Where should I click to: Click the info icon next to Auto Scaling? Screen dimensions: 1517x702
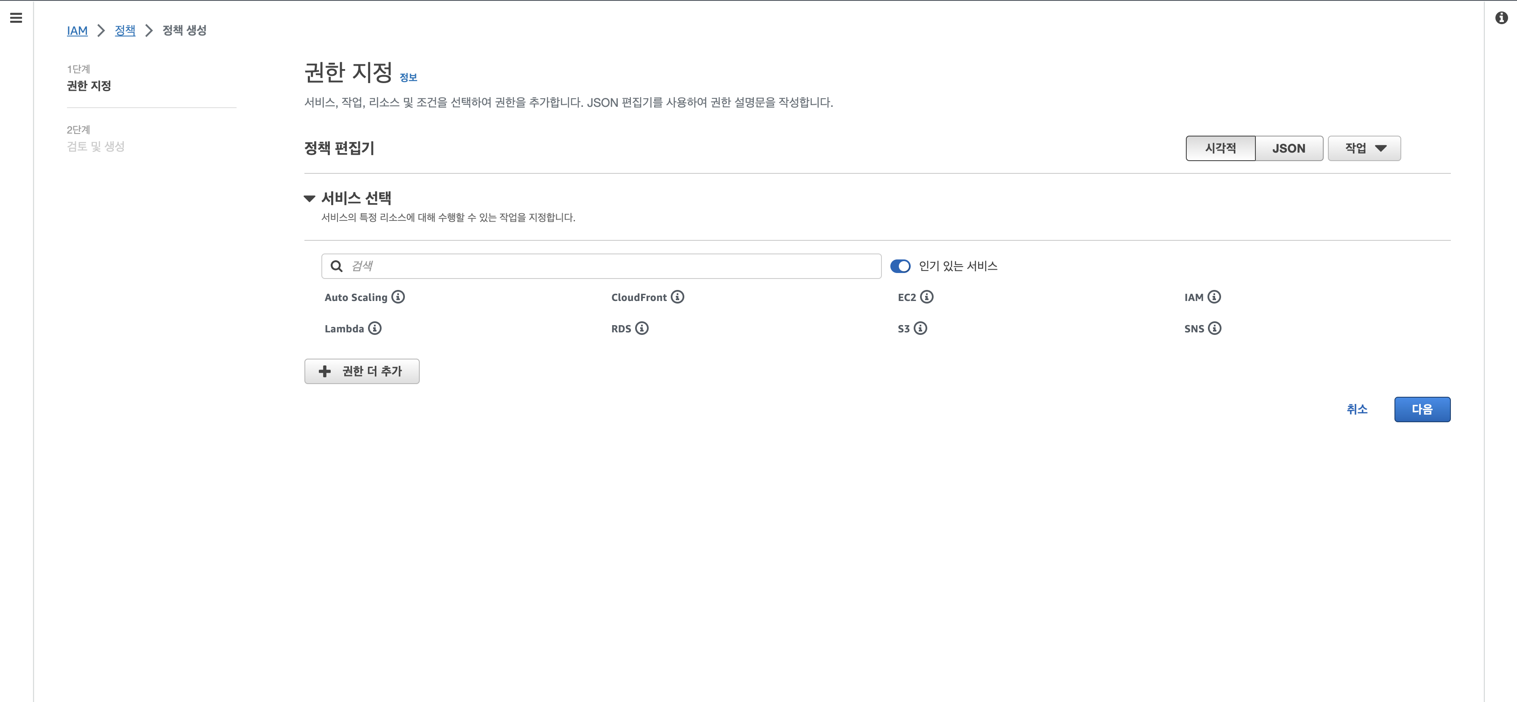pos(398,297)
